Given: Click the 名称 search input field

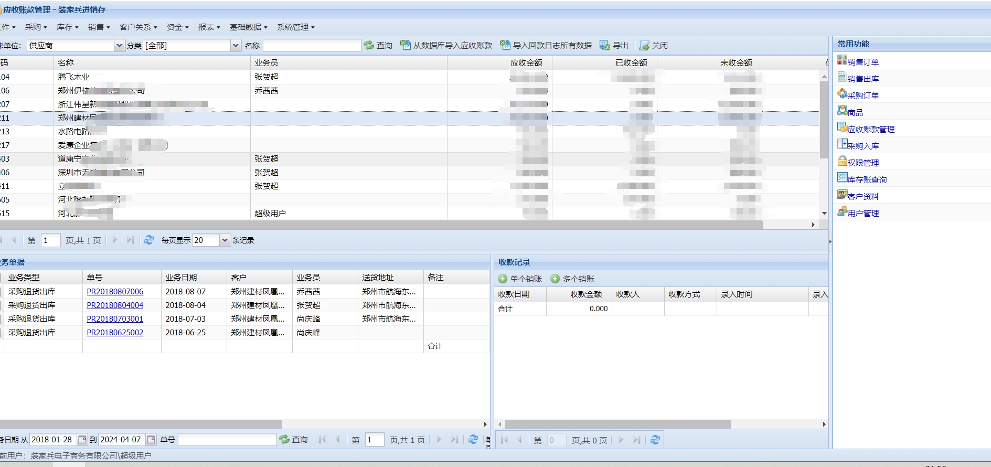Looking at the screenshot, I should coord(312,46).
